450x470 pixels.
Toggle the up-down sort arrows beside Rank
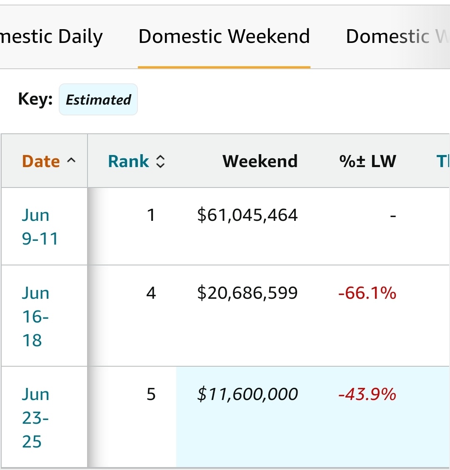point(160,161)
